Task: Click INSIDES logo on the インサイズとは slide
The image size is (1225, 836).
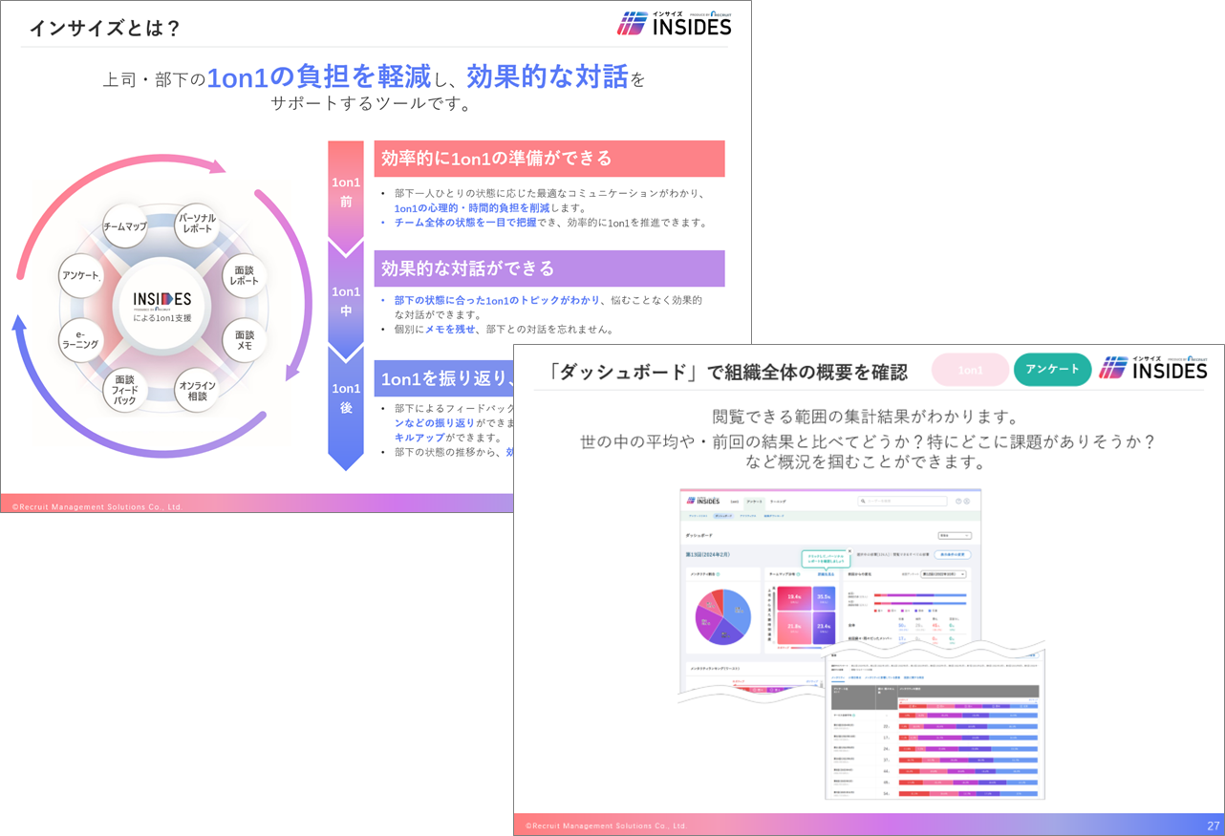Action: click(x=674, y=23)
